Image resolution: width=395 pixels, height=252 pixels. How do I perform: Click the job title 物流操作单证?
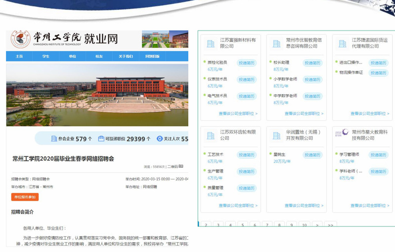pyautogui.click(x=351, y=72)
